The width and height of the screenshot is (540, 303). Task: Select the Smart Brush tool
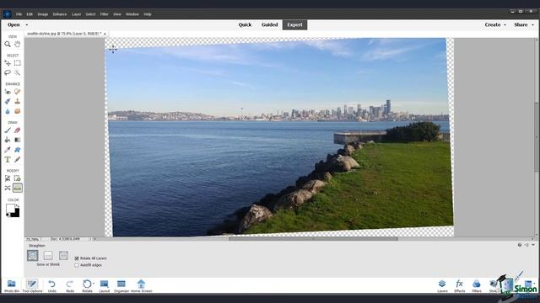[8, 101]
